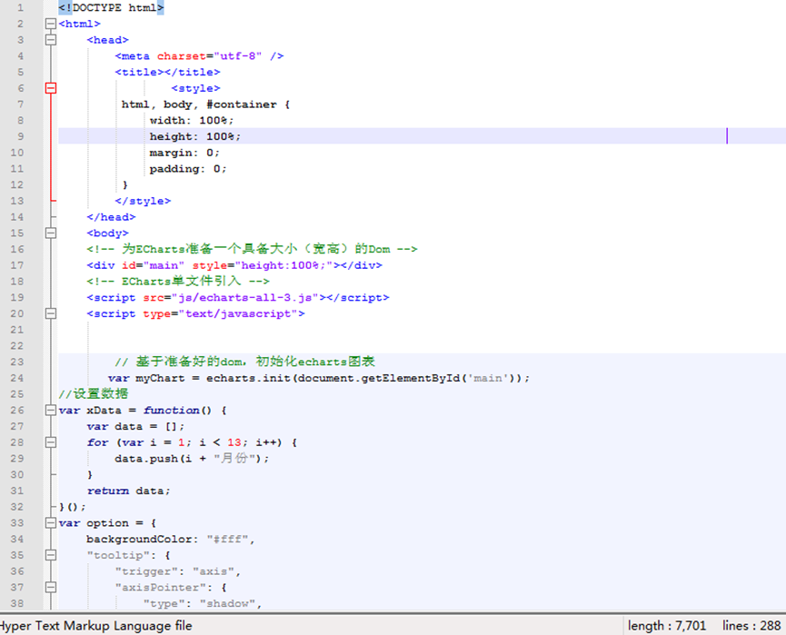Click the echarts.init myChart line
This screenshot has width=786, height=635.
[319, 378]
